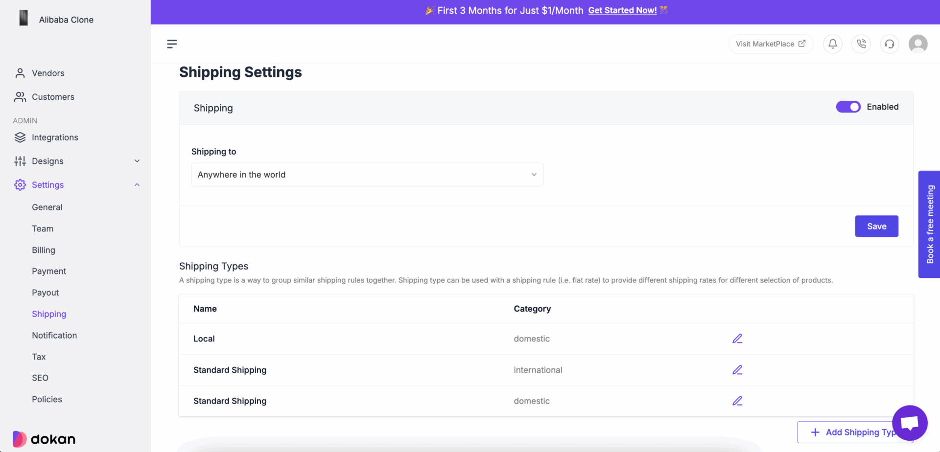
Task: Click the Get Started Now link
Action: coord(622,10)
